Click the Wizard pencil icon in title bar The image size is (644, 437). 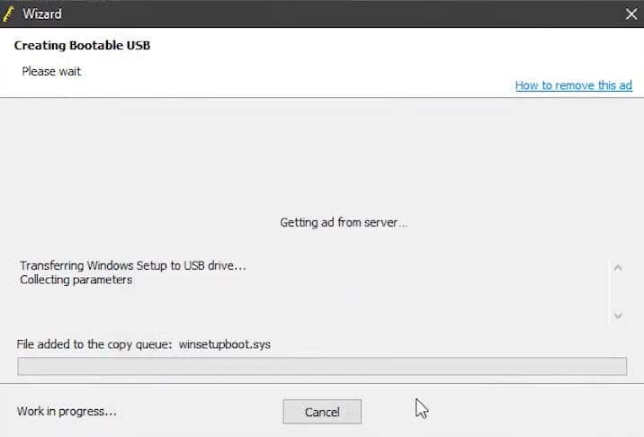click(9, 13)
